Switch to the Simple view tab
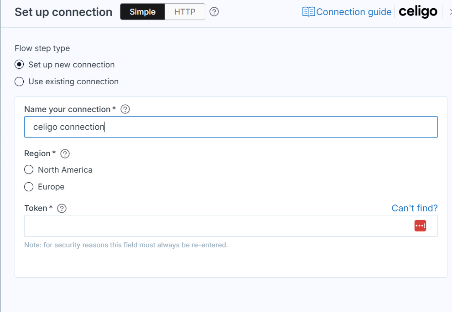Screen dimensions: 452x312 pyautogui.click(x=142, y=12)
